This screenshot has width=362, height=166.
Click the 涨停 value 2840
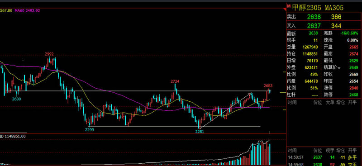pos(354,88)
